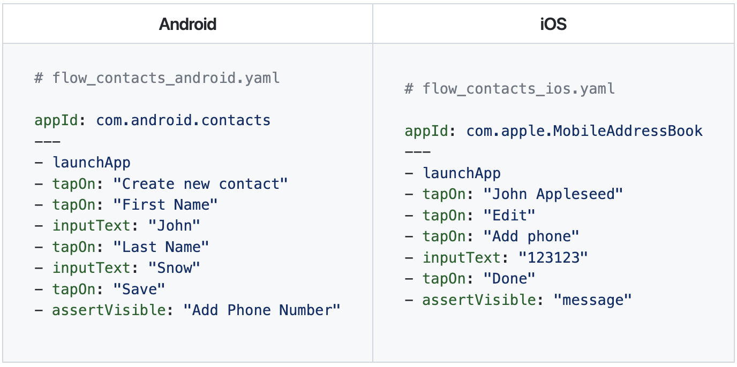Click the tapOn "Add phone" line
The height and width of the screenshot is (367, 737).
pyautogui.click(x=492, y=236)
